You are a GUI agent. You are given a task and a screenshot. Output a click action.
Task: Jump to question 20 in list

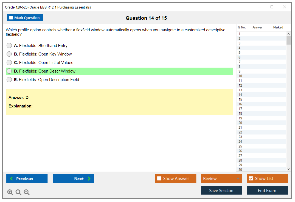240,123
